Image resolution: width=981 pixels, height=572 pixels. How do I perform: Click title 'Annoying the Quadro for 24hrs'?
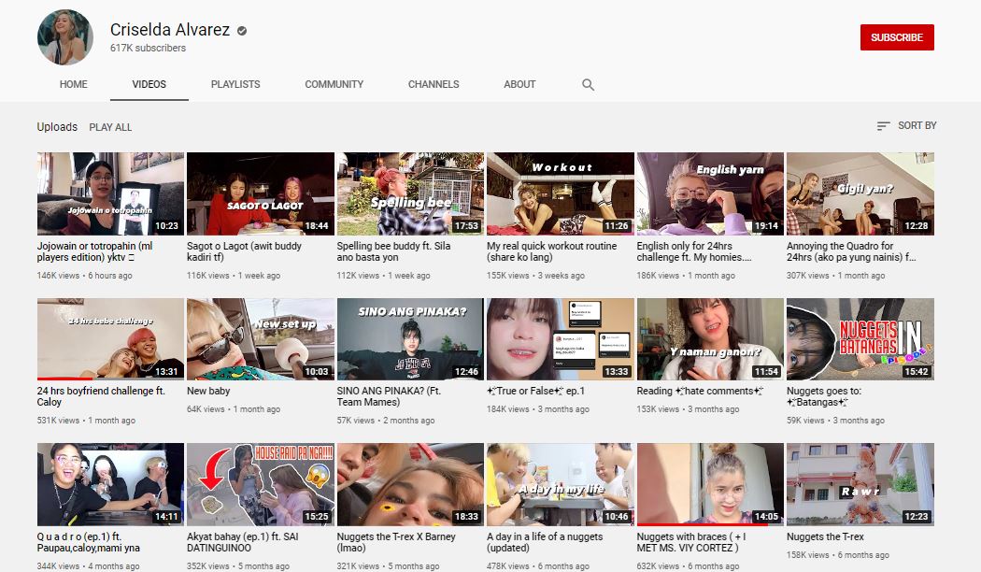851,251
